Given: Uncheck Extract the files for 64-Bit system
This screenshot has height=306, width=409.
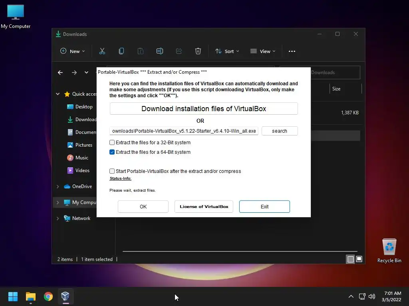Looking at the screenshot, I should [x=112, y=152].
